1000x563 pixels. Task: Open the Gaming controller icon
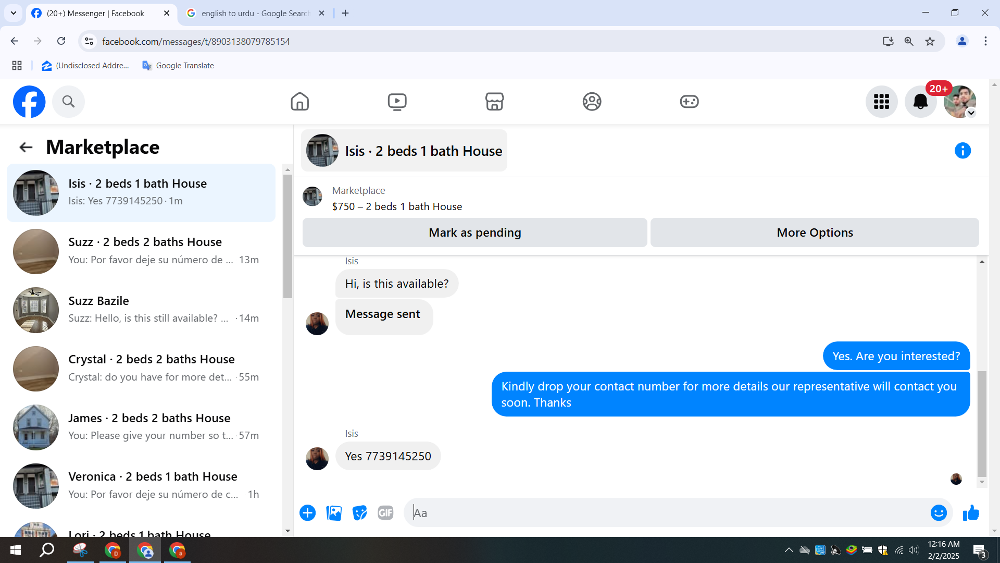pos(689,102)
